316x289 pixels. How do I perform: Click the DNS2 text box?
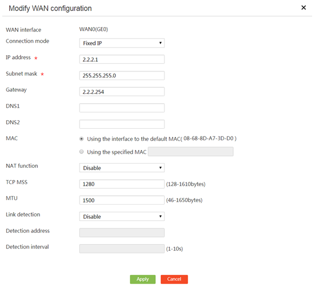(x=122, y=124)
